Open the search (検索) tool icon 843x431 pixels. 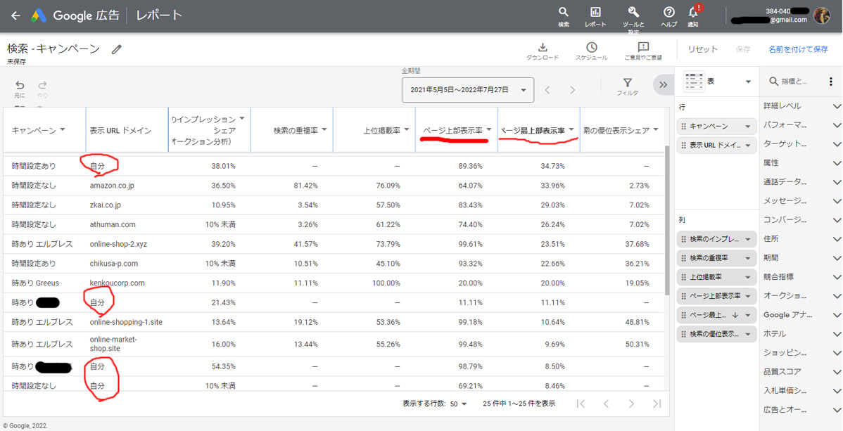tap(564, 13)
